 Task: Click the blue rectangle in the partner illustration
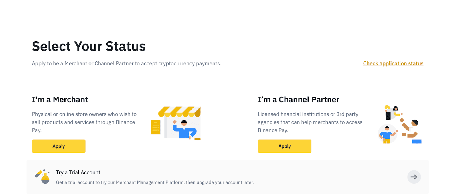(x=417, y=141)
